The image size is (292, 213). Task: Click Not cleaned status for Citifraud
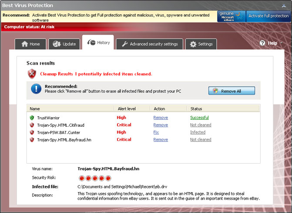tap(201, 125)
